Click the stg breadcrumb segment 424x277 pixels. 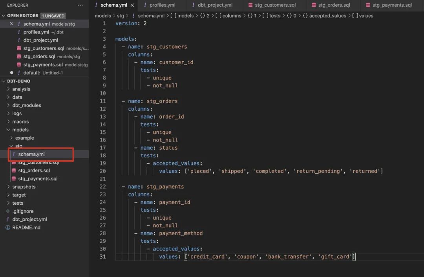[121, 16]
